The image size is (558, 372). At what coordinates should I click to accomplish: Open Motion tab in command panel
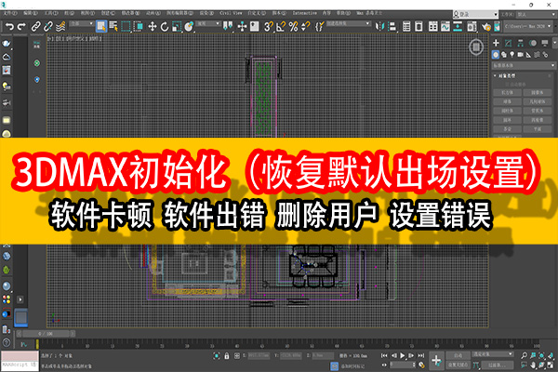[x=533, y=43]
